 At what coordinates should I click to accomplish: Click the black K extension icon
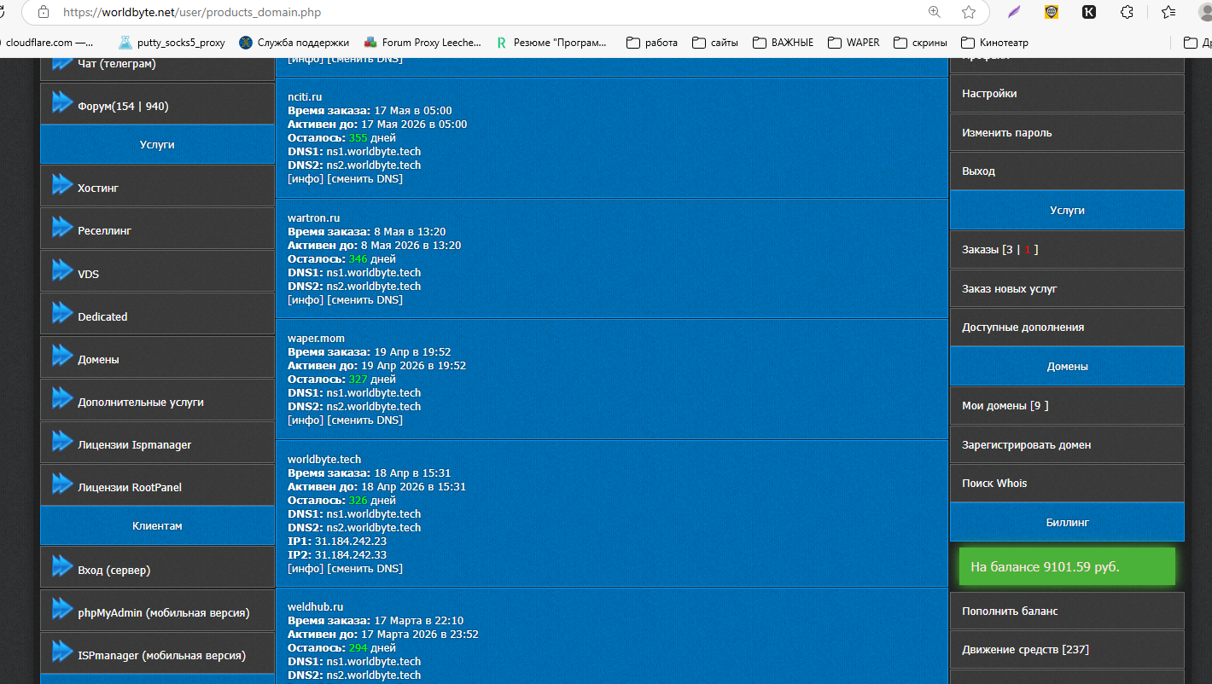coord(1089,12)
